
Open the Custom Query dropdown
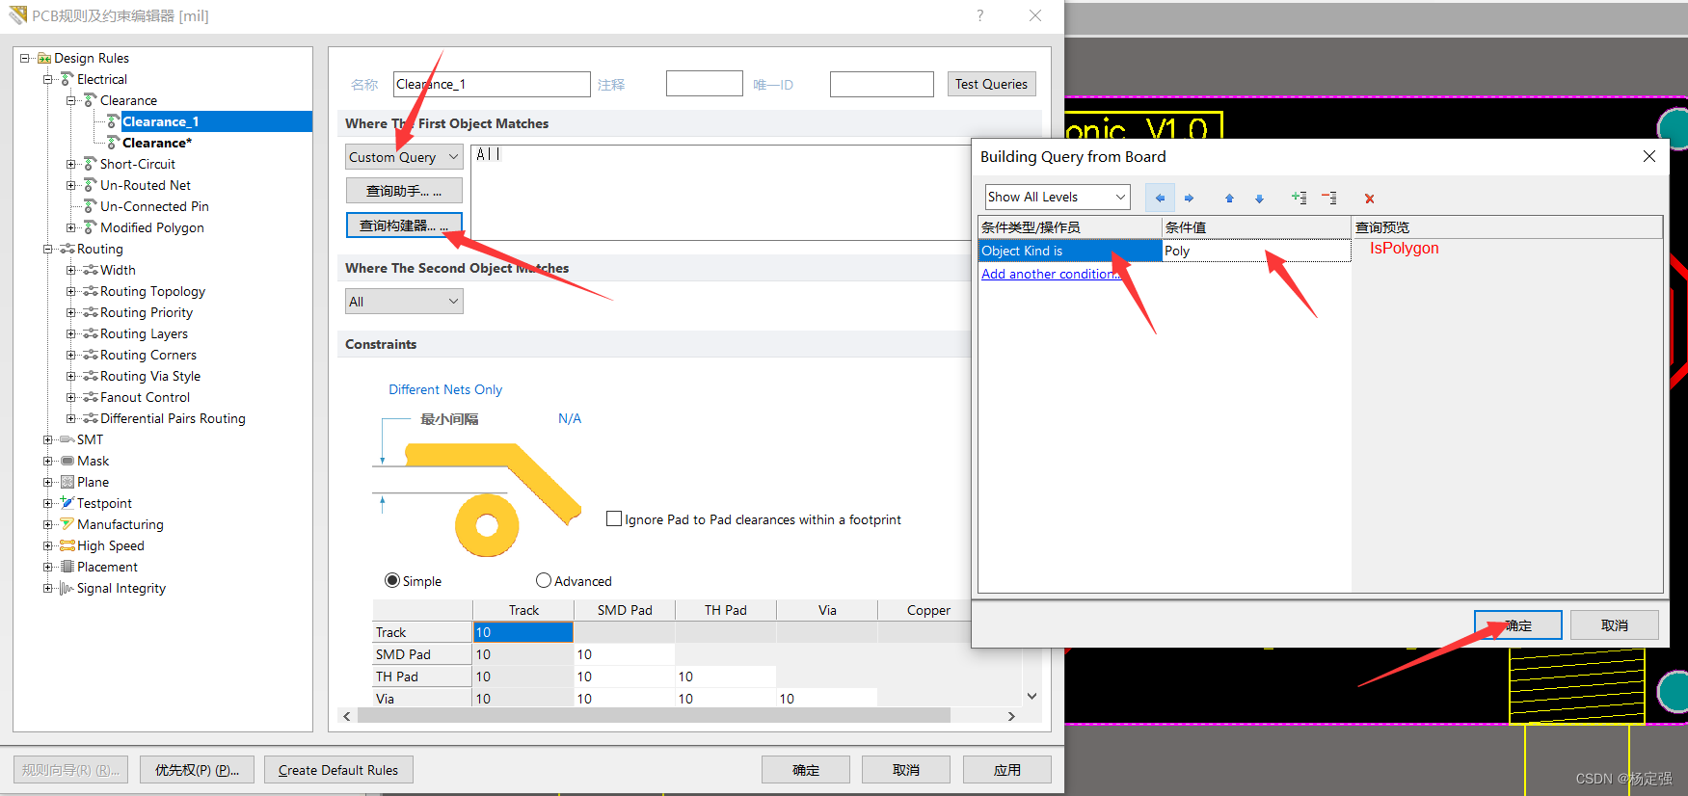pos(404,157)
